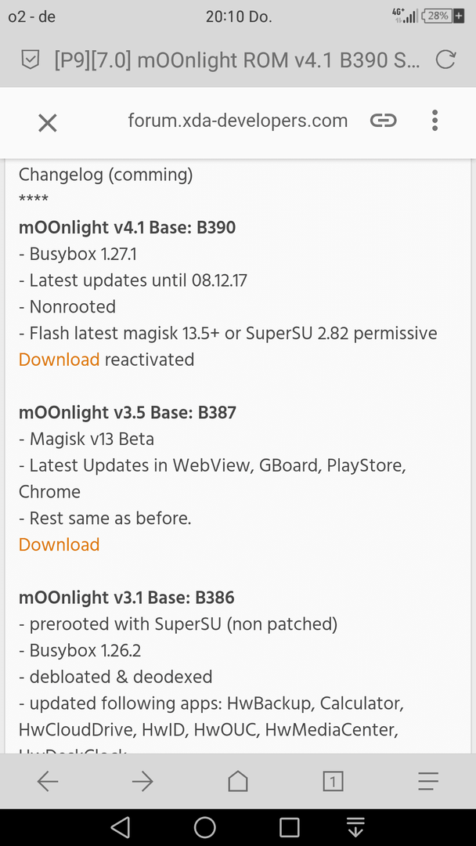Tap the Android back triangle button
The image size is (476, 846).
click(x=121, y=826)
